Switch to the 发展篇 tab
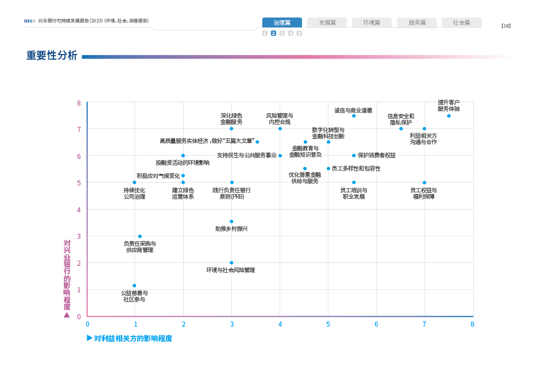 pos(327,23)
